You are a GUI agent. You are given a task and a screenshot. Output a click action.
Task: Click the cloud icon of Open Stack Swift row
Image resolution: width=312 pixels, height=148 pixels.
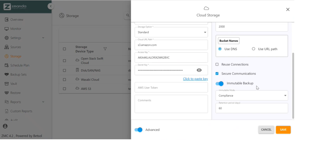[x=77, y=60]
